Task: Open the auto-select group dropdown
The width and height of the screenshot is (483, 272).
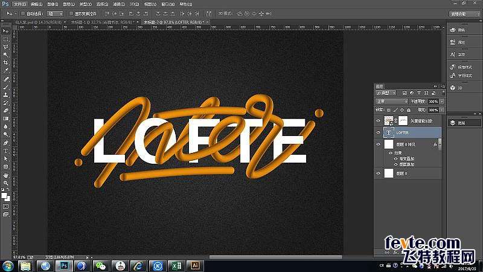Action: coord(55,13)
